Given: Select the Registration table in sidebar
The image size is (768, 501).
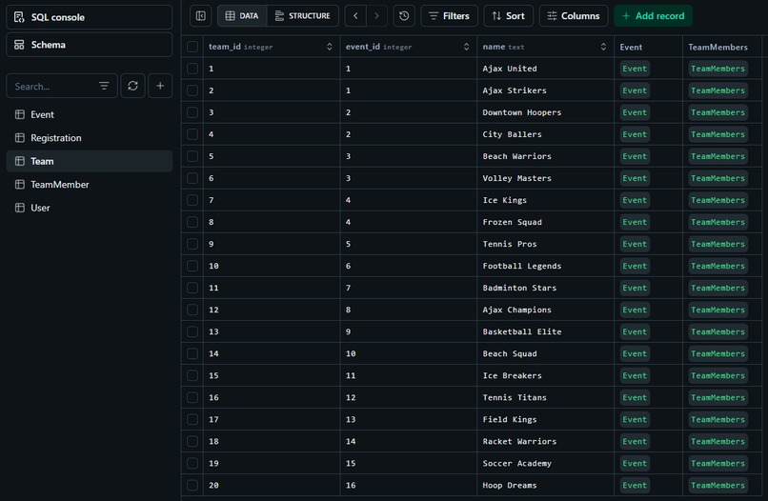Looking at the screenshot, I should 90,137.
